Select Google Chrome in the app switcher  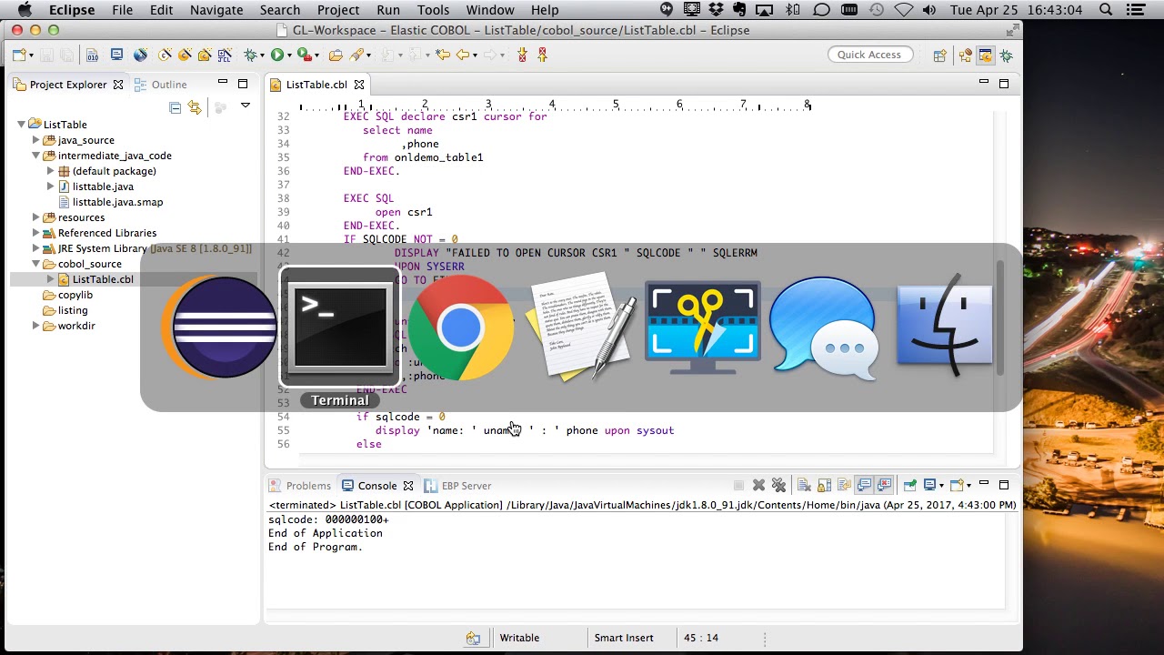(460, 327)
